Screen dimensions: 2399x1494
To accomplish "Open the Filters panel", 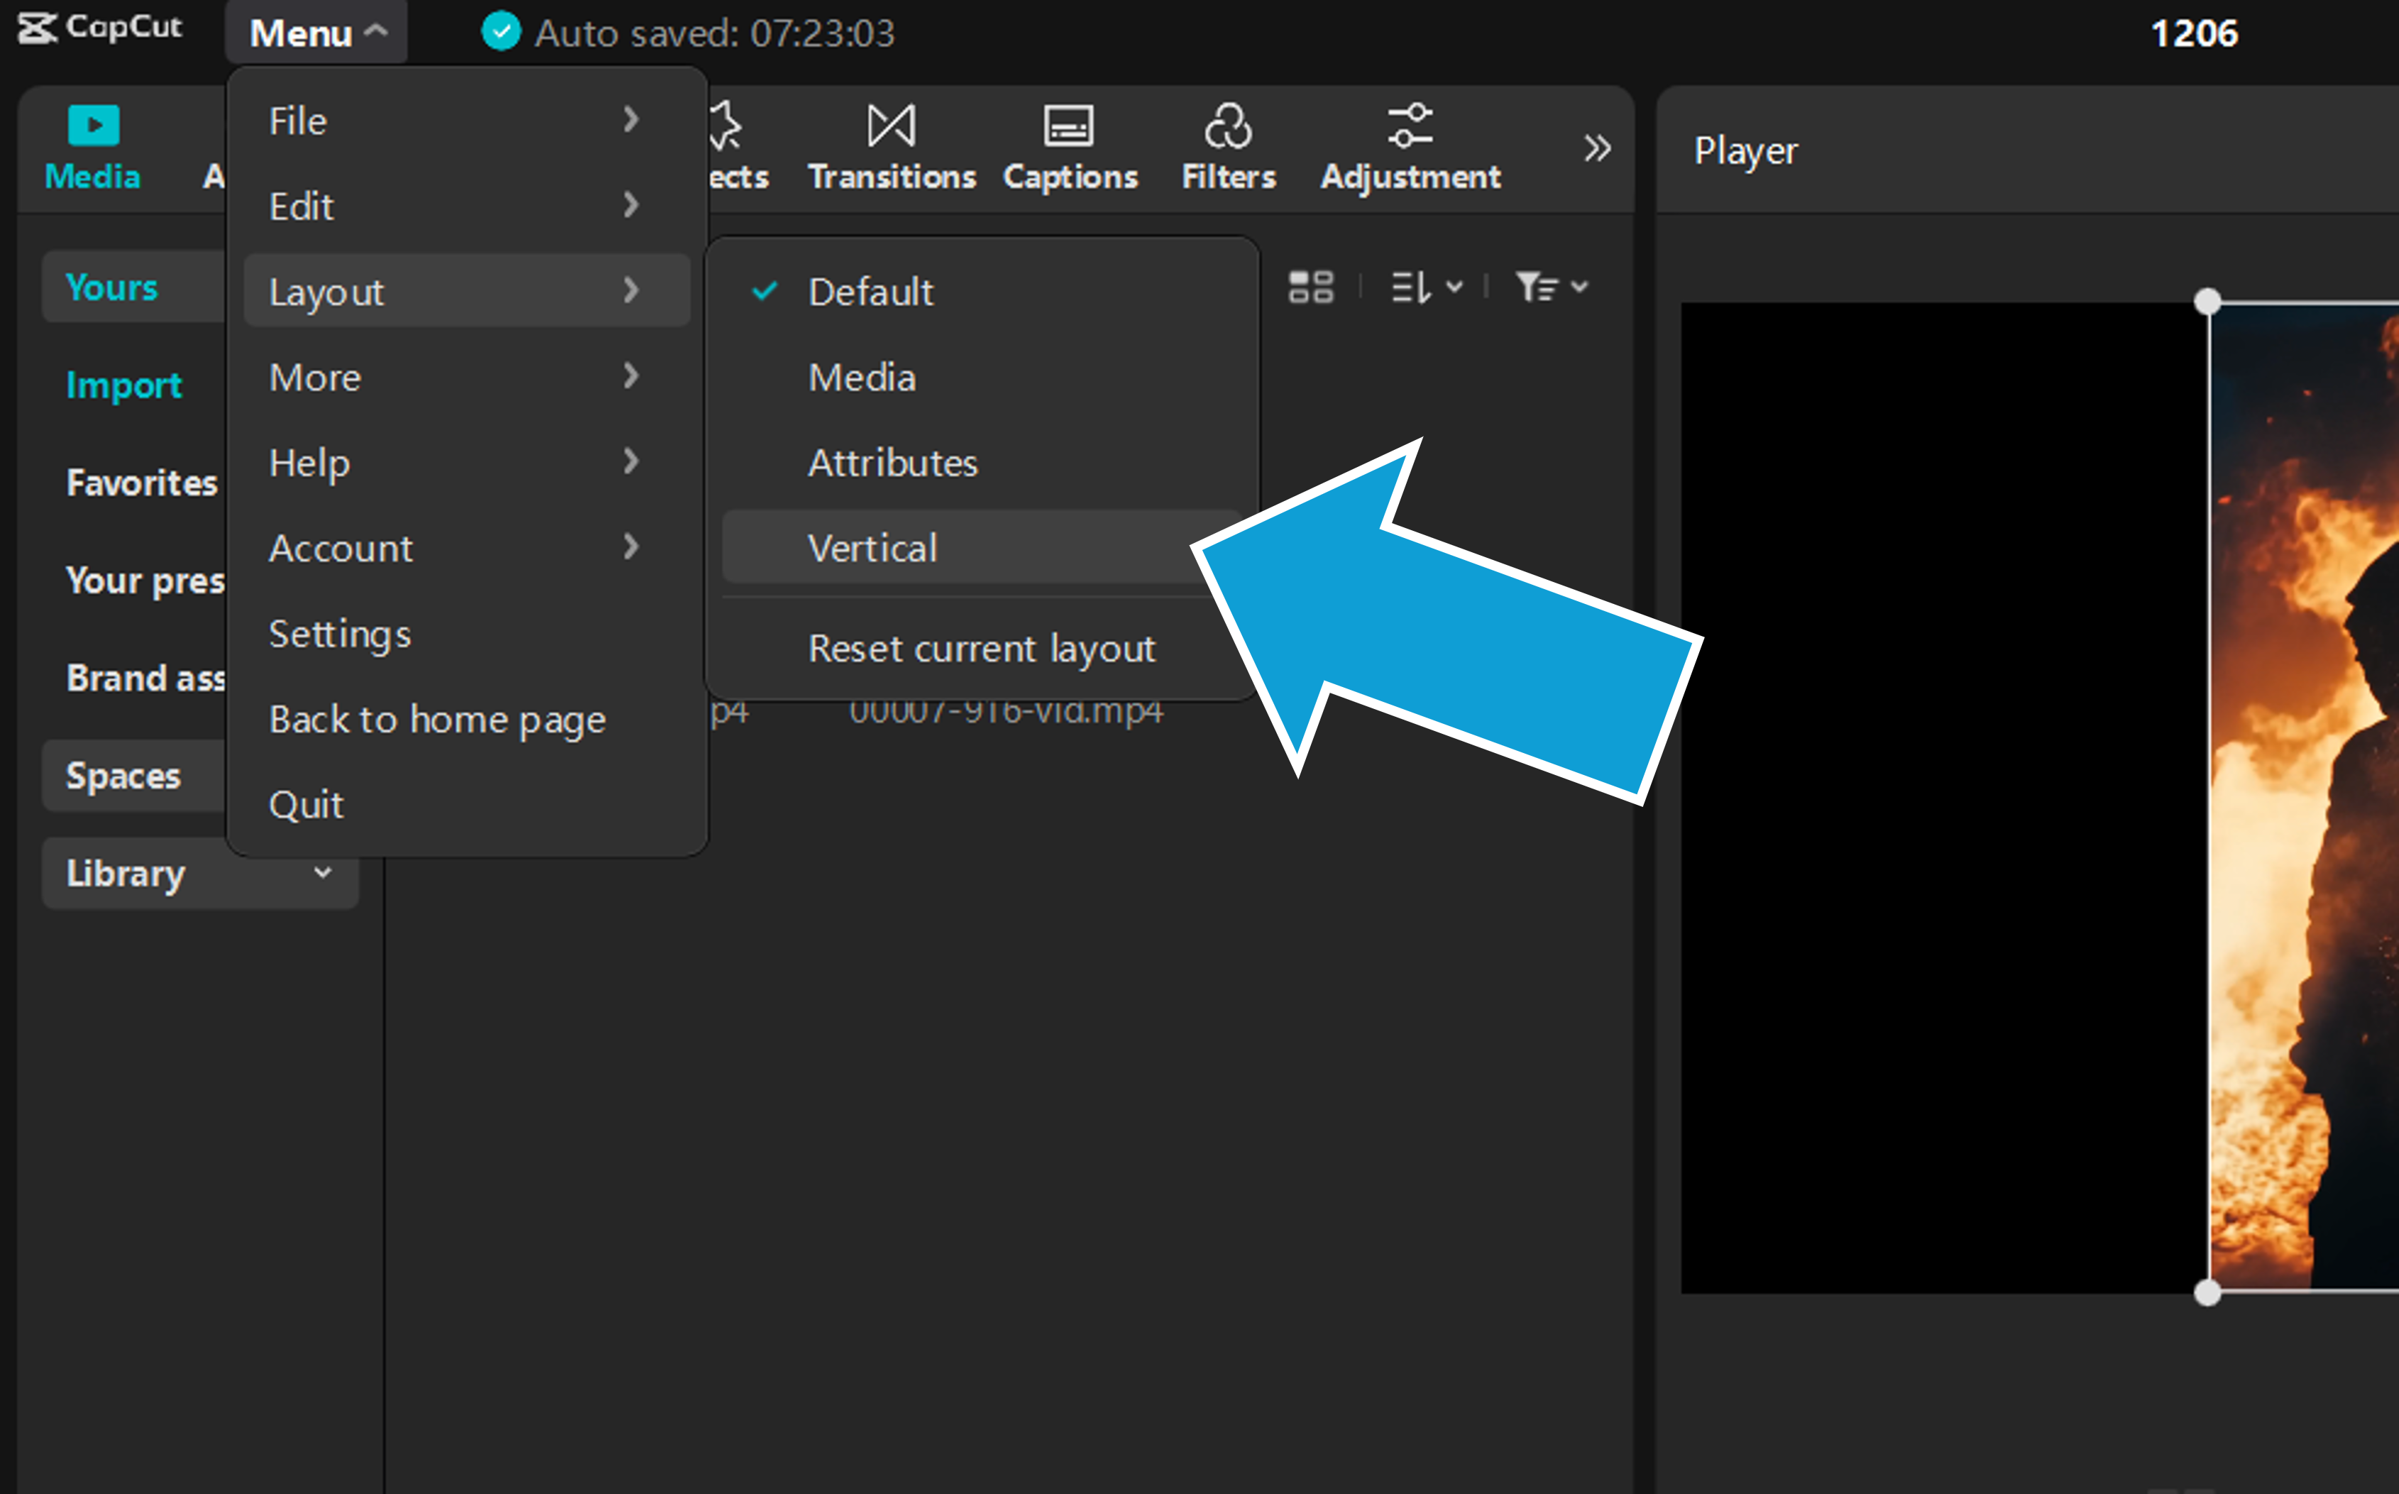I will (1227, 148).
